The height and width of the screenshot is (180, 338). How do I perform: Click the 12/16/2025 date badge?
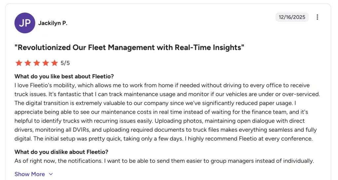292,17
